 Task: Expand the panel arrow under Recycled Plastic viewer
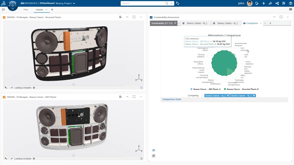[73, 84]
